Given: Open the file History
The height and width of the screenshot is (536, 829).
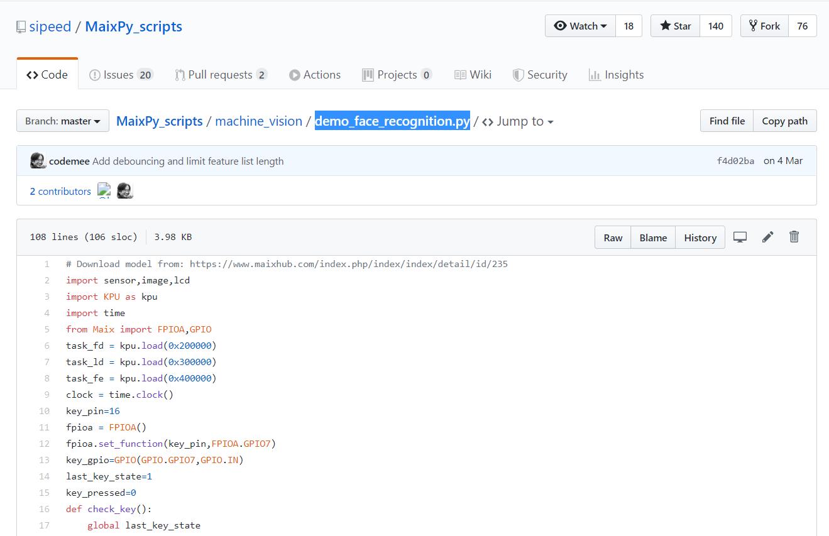Looking at the screenshot, I should [x=700, y=238].
